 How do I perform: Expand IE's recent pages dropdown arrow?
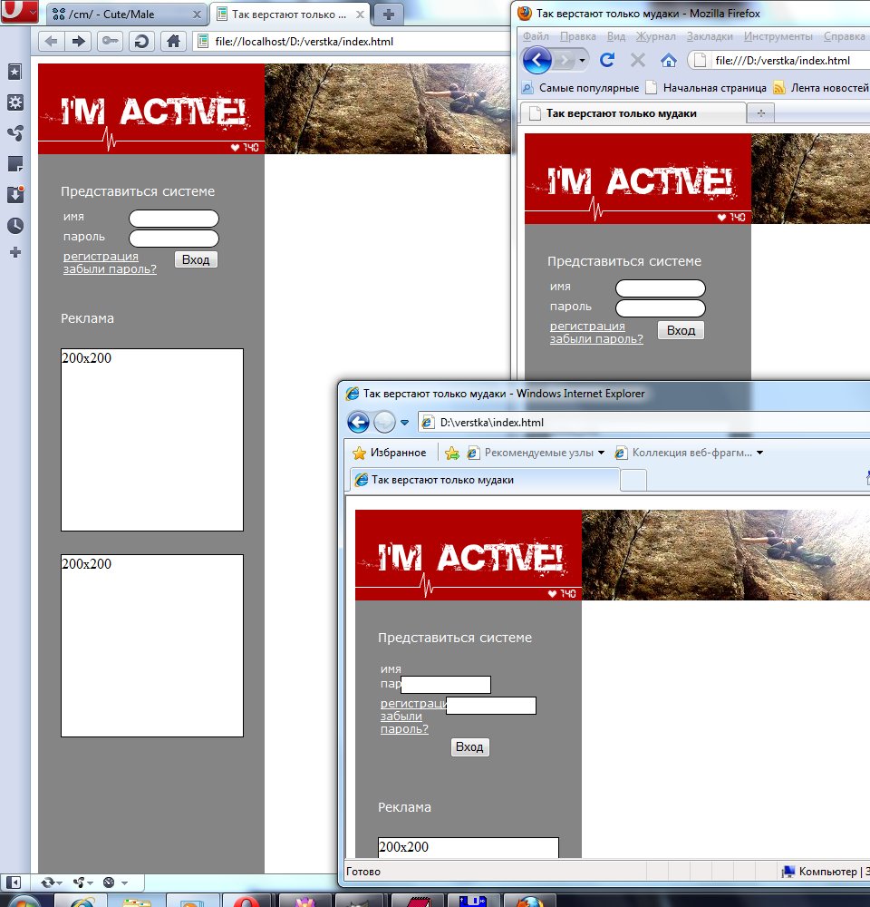pos(405,423)
